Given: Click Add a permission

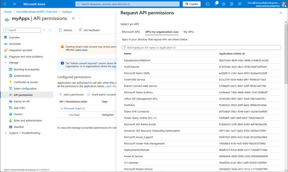Looking at the screenshot, I should point(71,94).
